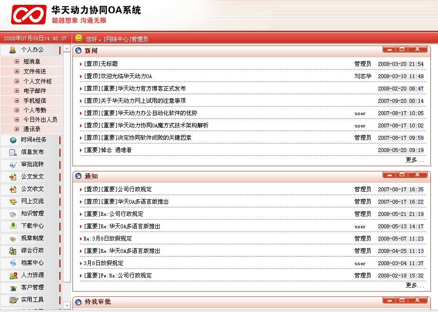Screen dimensions: 438x312
Task: Click the 时间&任务 globe icon
Action: tap(13, 140)
